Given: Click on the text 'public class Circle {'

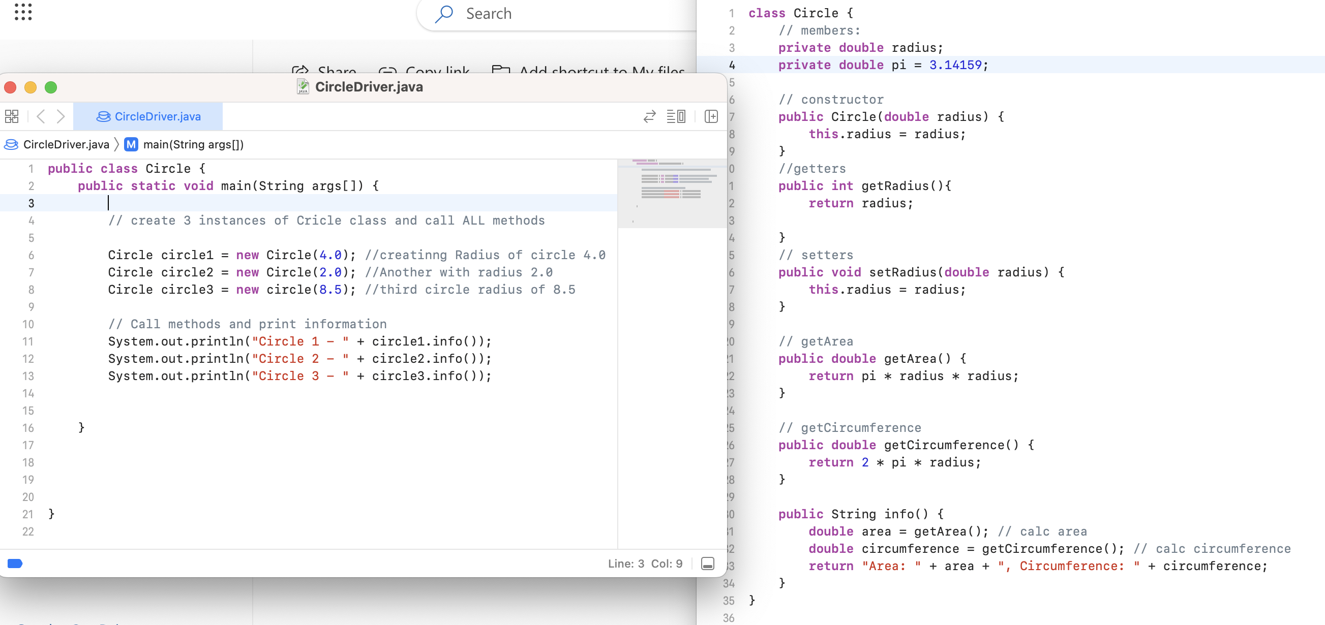Looking at the screenshot, I should 127,169.
